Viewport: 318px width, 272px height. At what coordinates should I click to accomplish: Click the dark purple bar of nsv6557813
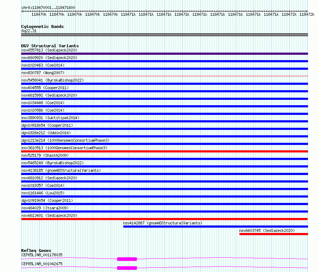pos(164,54)
